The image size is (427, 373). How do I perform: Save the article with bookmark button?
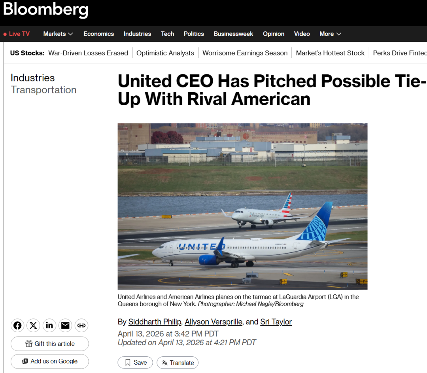click(x=135, y=362)
